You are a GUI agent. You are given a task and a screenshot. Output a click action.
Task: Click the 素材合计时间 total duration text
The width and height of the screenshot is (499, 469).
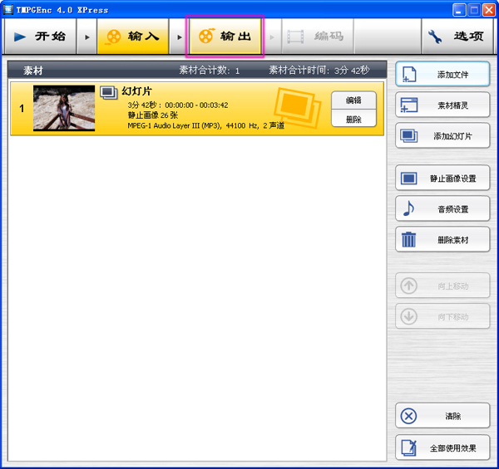[x=319, y=70]
